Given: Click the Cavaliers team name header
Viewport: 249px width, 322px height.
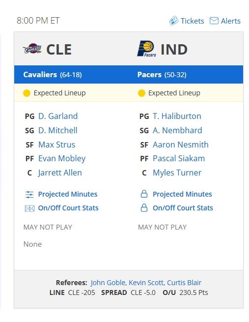Looking at the screenshot, I should [x=40, y=75].
